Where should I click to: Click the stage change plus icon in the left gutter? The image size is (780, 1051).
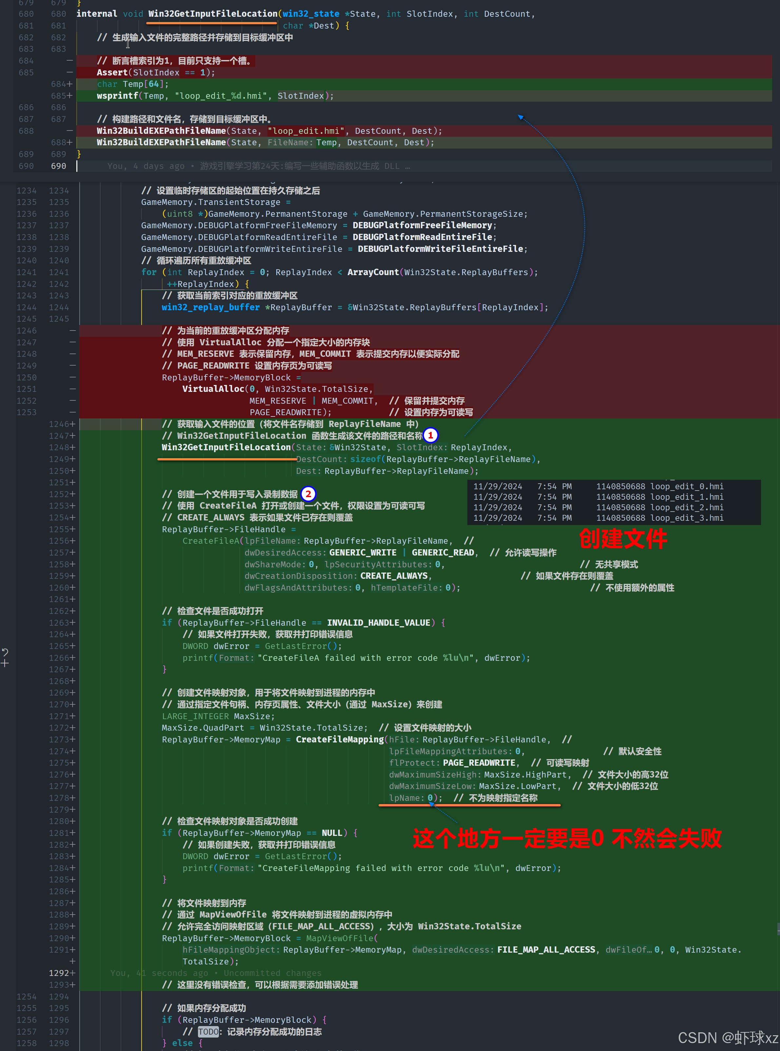click(x=5, y=664)
